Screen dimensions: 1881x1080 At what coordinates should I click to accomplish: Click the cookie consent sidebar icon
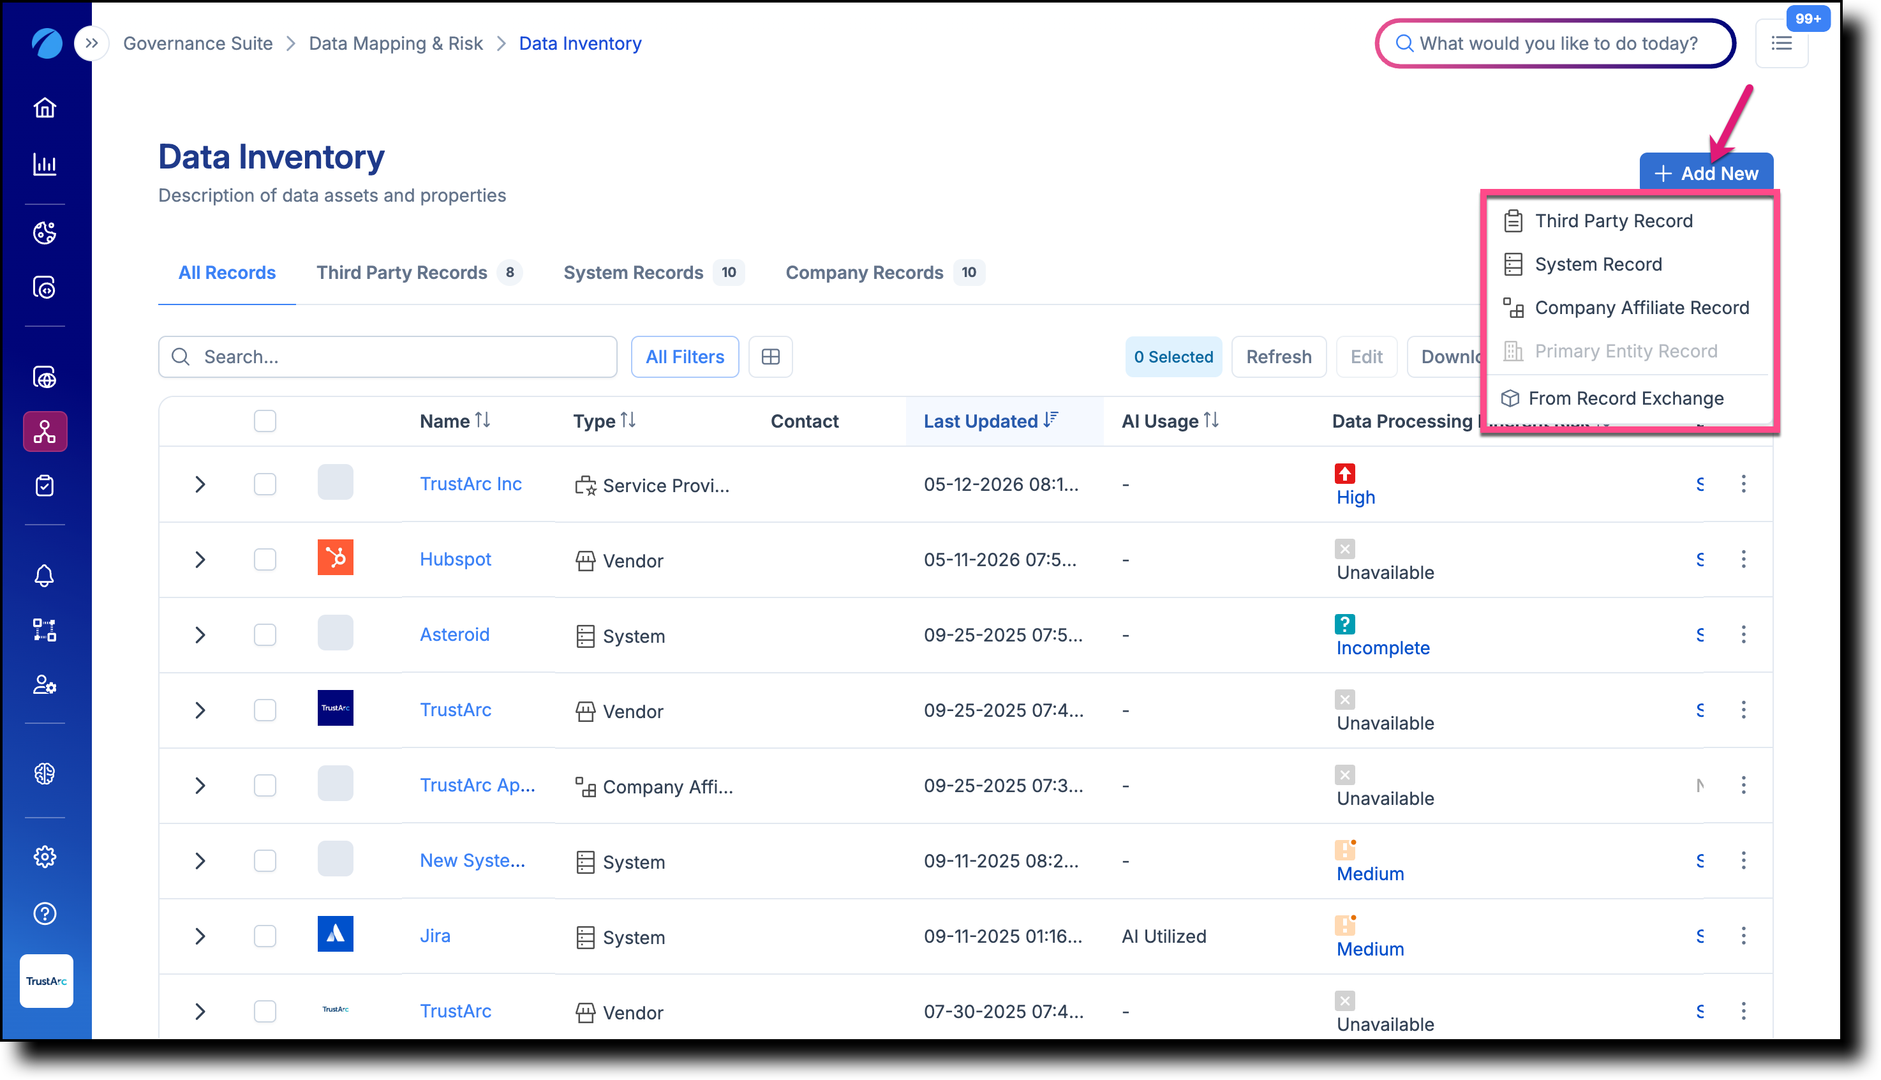[x=45, y=233]
